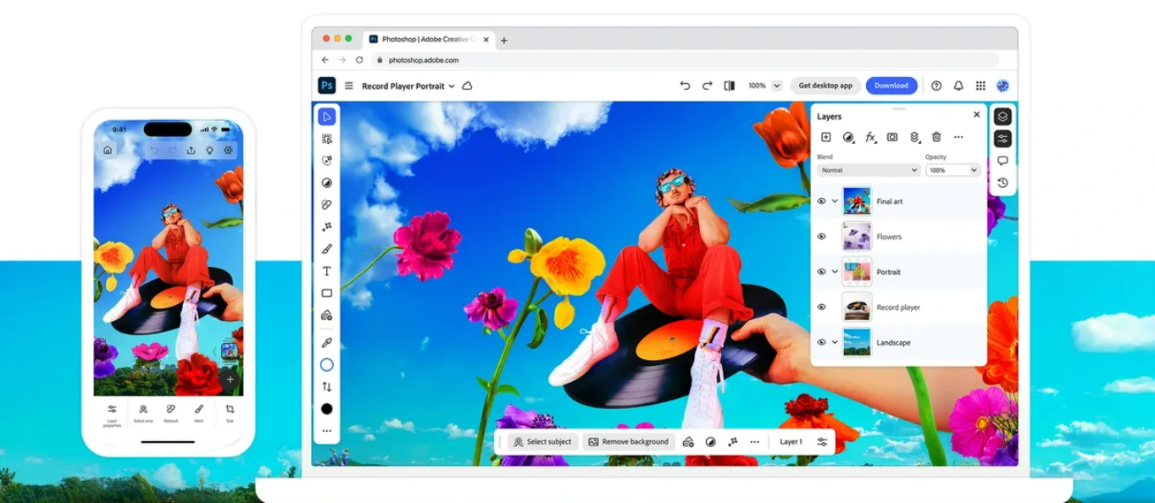Click the Remove background button

click(x=628, y=442)
